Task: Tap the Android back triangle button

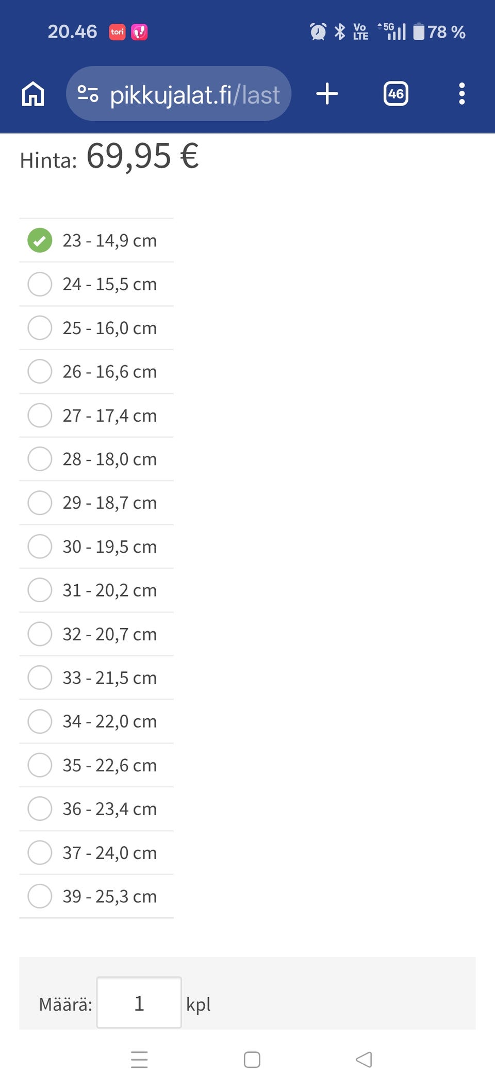Action: pos(364,1060)
